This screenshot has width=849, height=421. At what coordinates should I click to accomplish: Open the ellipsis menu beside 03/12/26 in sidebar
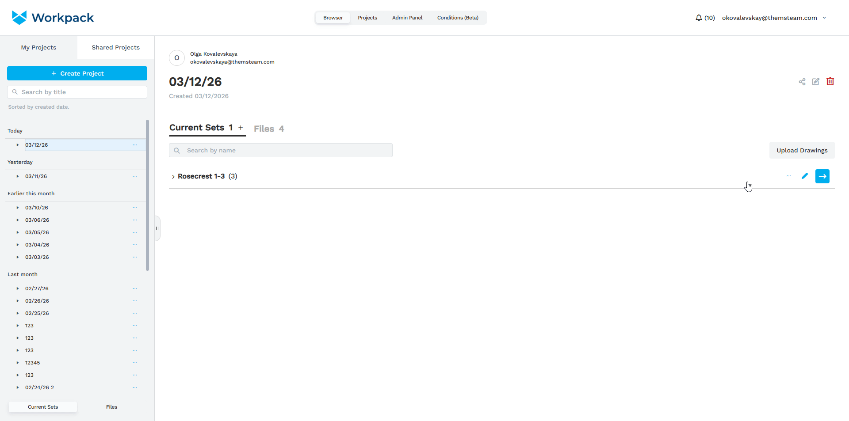[x=135, y=145]
